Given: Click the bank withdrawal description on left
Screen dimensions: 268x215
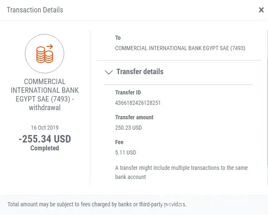Looking at the screenshot, I should (45, 94).
